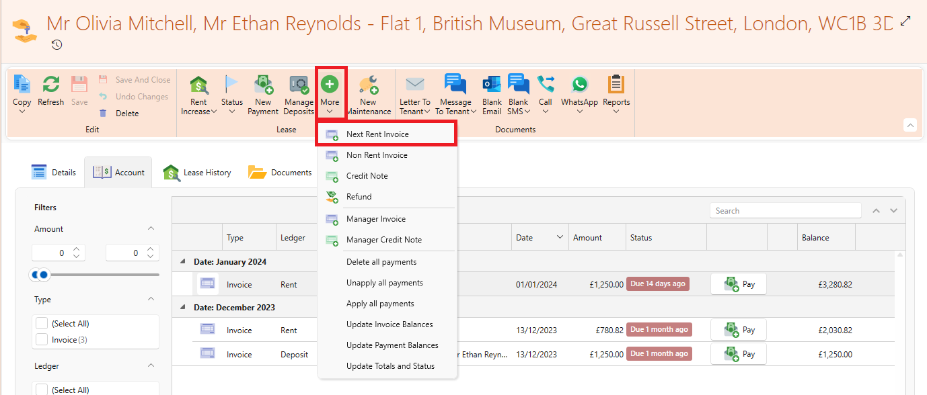Tick Select All under Ledger filter
The width and height of the screenshot is (927, 395).
click(42, 390)
